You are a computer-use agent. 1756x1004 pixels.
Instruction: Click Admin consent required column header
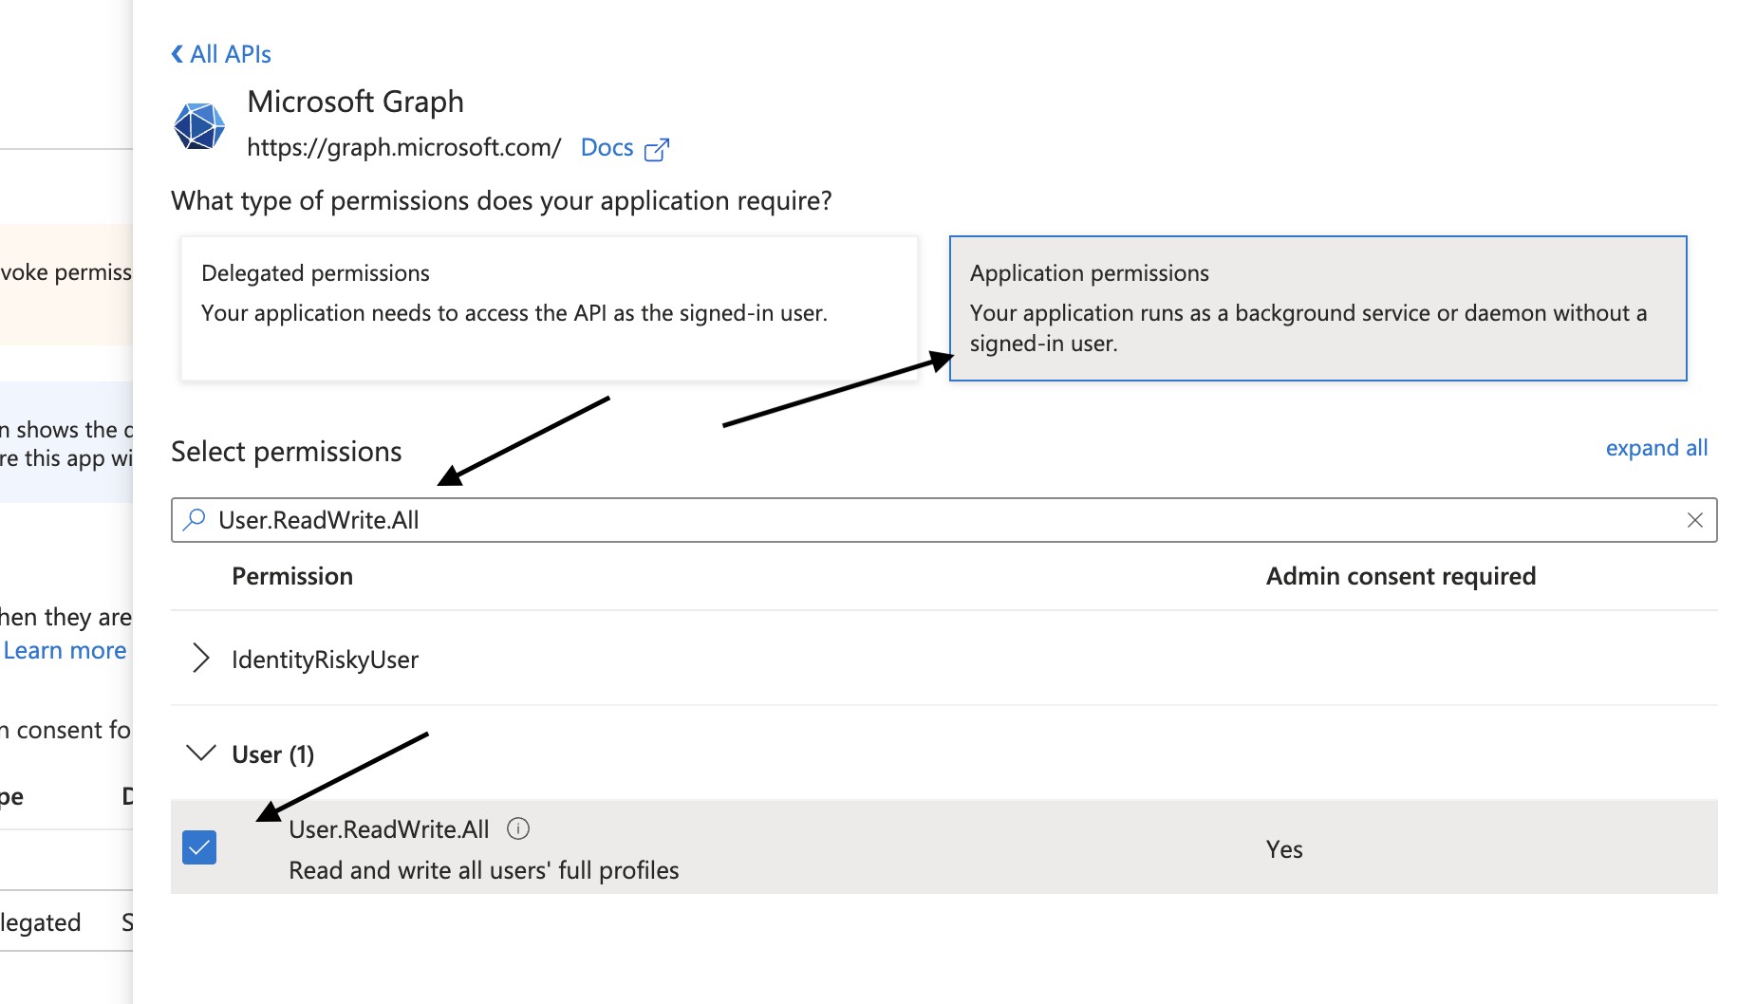tap(1401, 576)
